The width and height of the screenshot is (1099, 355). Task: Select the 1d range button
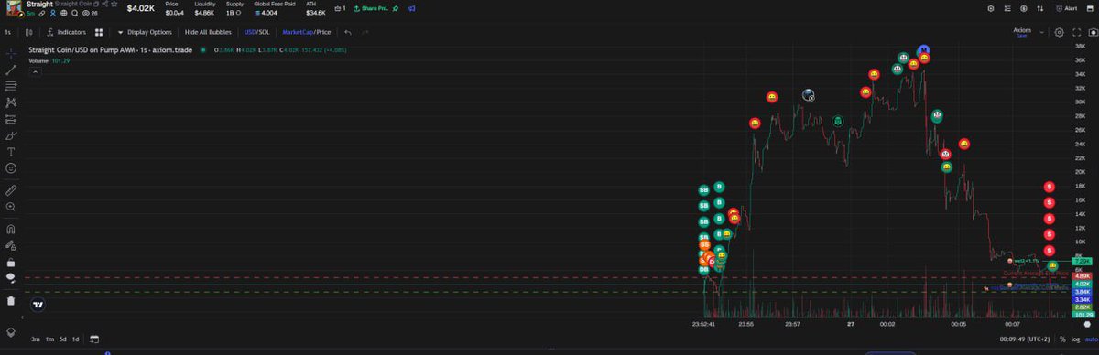pos(75,339)
